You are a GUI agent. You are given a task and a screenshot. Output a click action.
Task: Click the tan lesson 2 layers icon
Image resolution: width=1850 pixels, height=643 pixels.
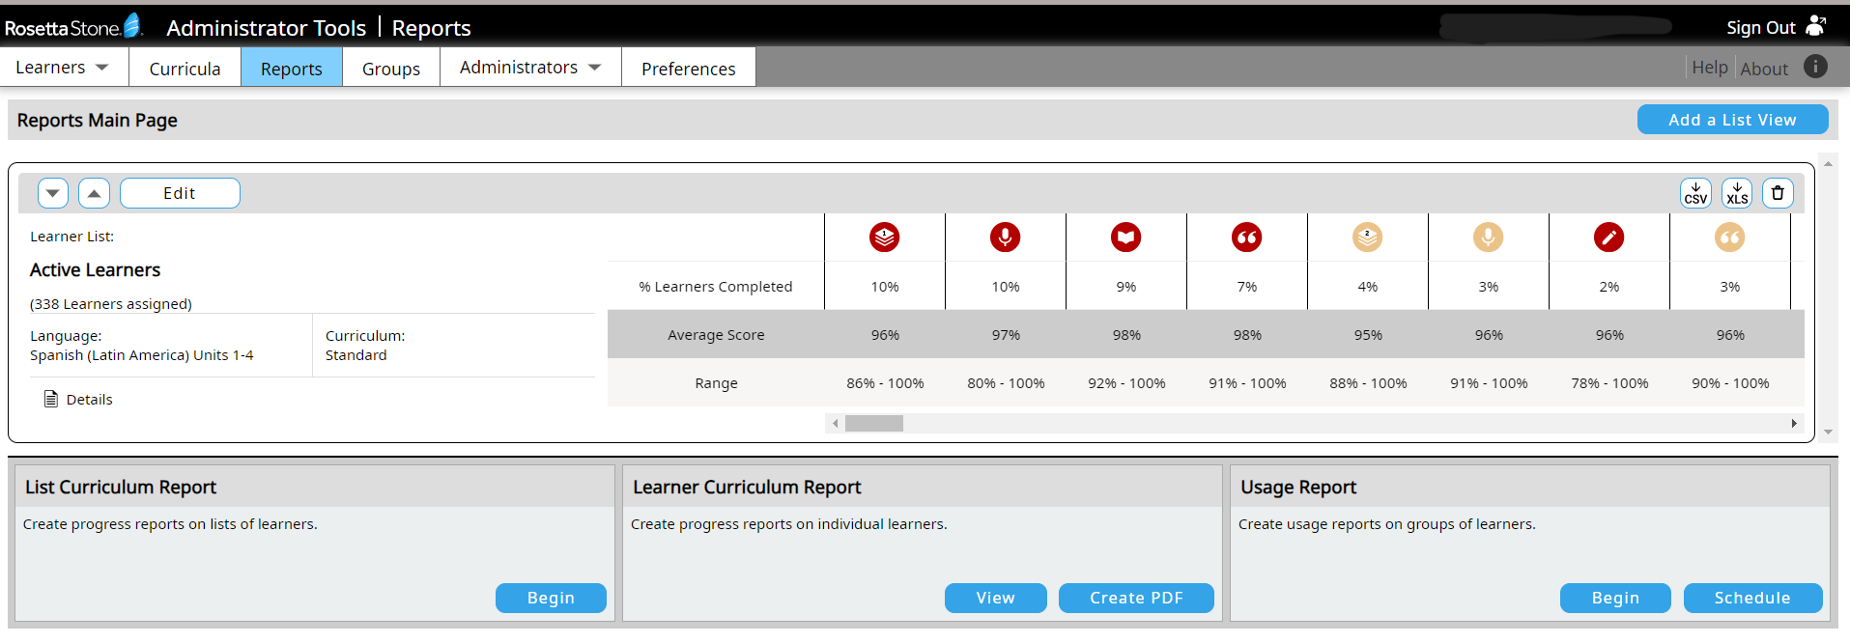tap(1367, 238)
